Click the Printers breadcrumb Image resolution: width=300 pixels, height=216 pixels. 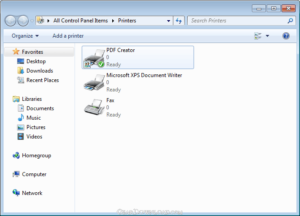coord(127,21)
